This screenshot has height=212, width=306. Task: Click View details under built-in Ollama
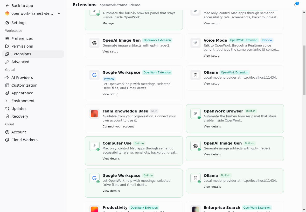212,187
